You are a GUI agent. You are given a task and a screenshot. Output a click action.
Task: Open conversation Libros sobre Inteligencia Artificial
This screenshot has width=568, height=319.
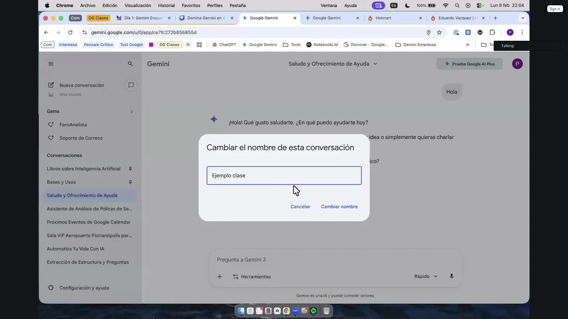tap(83, 169)
